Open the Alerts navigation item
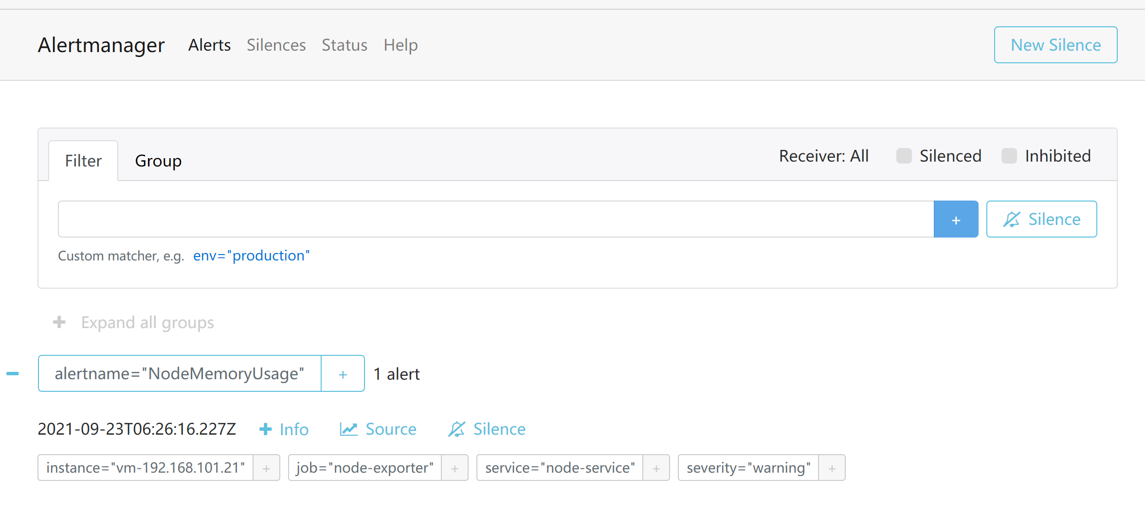 pos(209,45)
